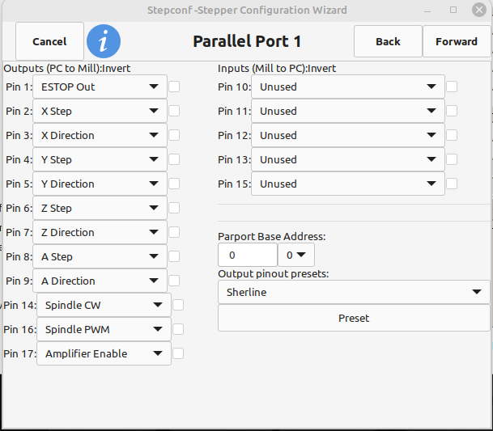Expand the Pin 14 Spindle CW dropdown
This screenshot has height=431, width=493.
[104, 305]
